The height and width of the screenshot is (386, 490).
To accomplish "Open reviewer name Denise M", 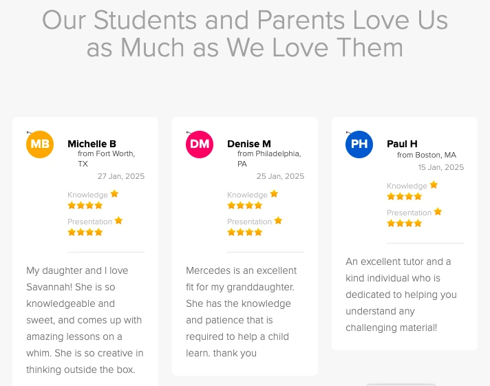I will tap(249, 144).
